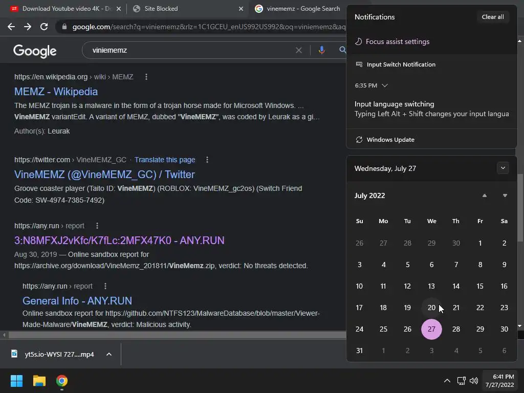Click Wednesday, July 27 date heading

point(385,168)
